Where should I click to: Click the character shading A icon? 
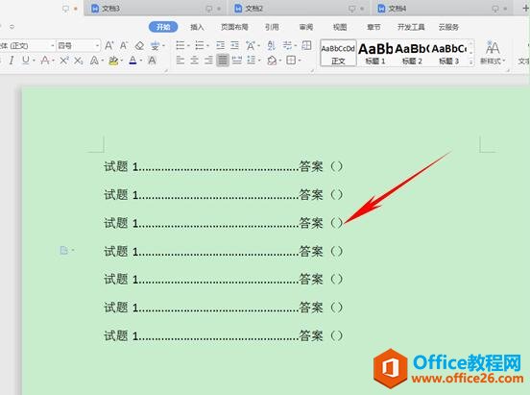152,61
